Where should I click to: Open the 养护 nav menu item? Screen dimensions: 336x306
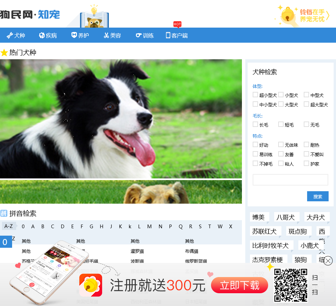pos(80,35)
